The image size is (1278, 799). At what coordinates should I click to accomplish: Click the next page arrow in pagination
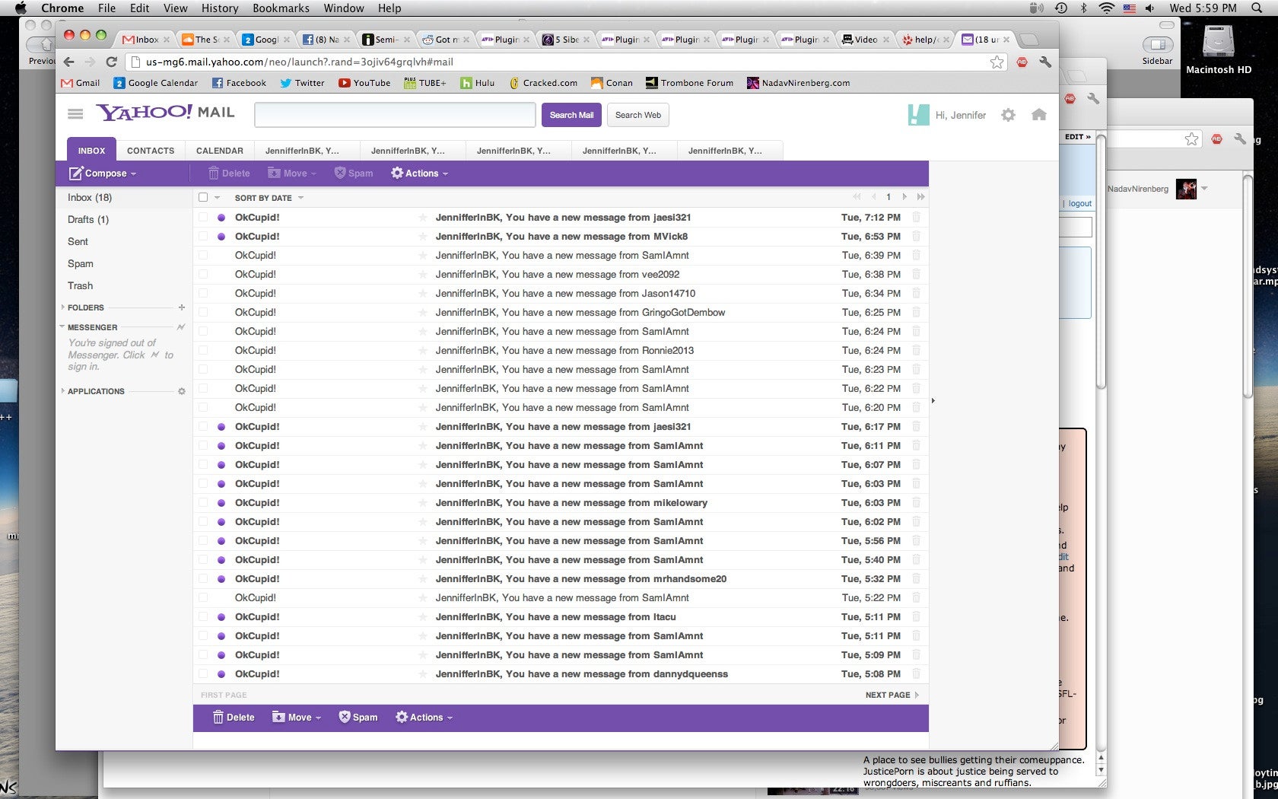(x=904, y=197)
